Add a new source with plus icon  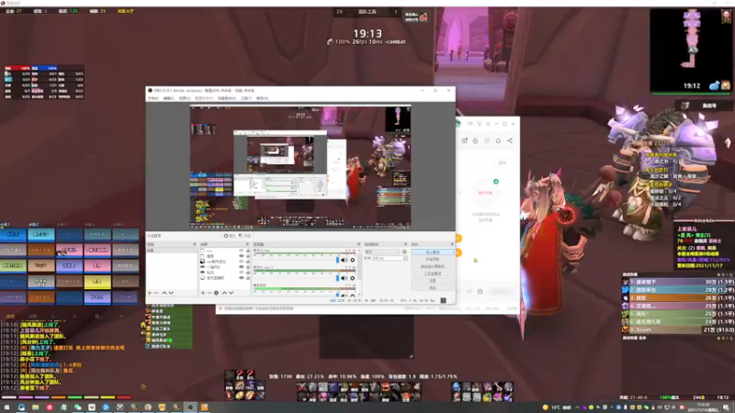click(x=203, y=293)
